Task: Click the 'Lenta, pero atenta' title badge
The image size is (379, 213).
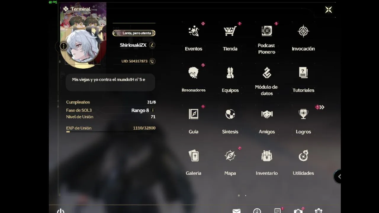Action: click(134, 33)
